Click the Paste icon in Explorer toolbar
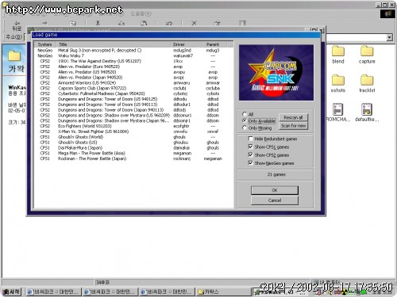 pos(144,23)
